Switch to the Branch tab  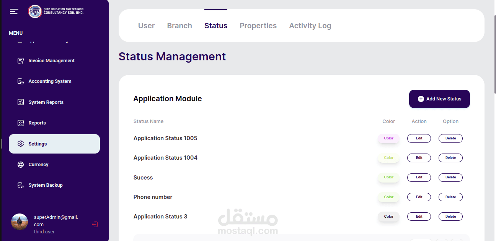179,26
